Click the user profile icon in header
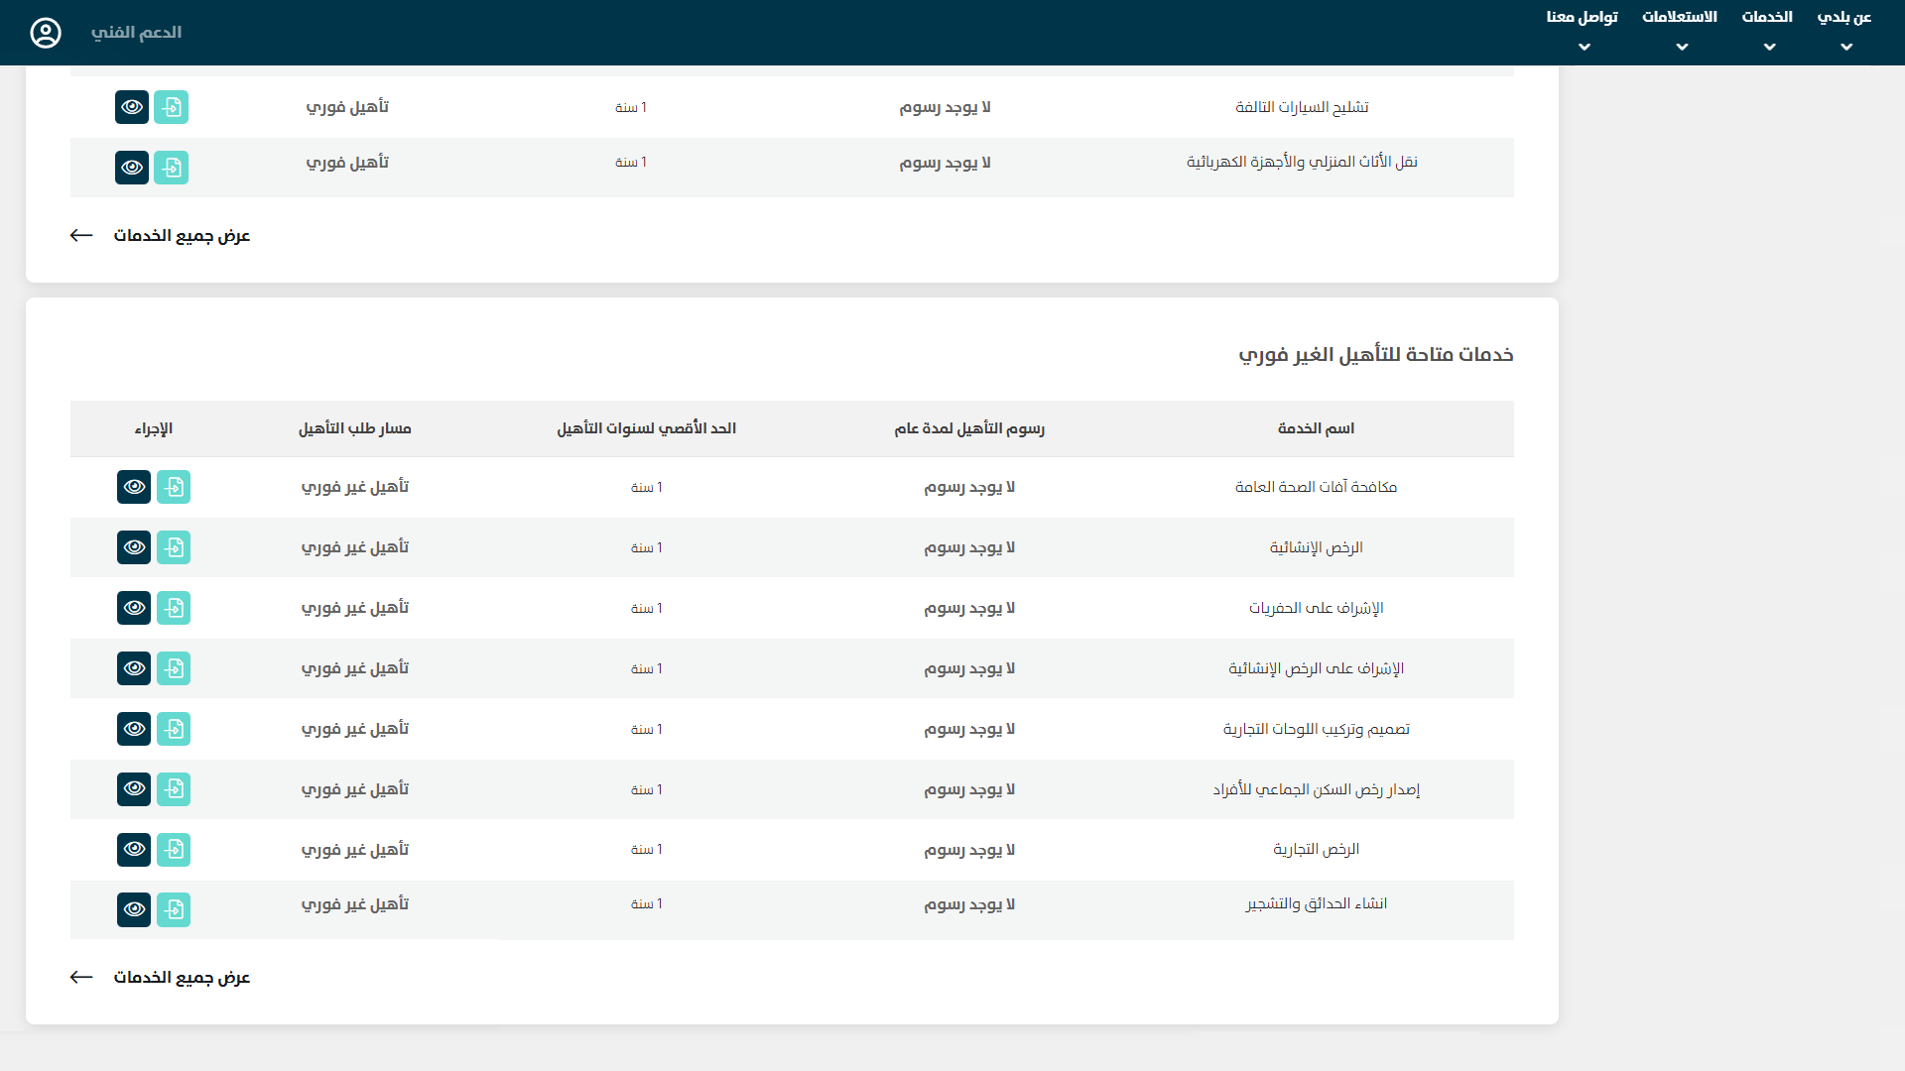 46,33
